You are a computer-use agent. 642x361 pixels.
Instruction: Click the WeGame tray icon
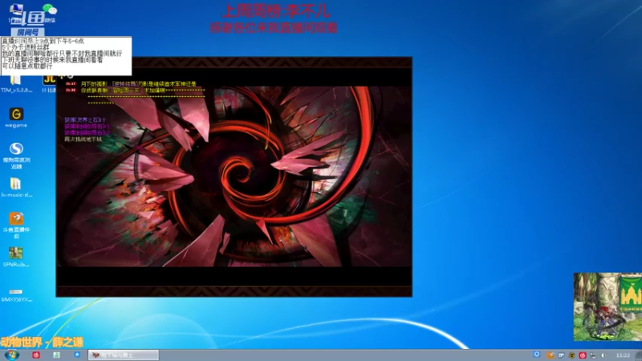[x=572, y=355]
